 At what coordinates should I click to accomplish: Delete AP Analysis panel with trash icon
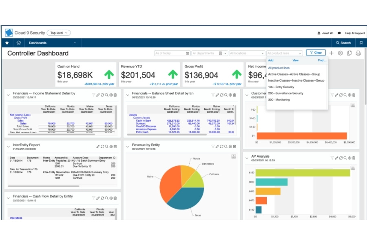click(354, 158)
